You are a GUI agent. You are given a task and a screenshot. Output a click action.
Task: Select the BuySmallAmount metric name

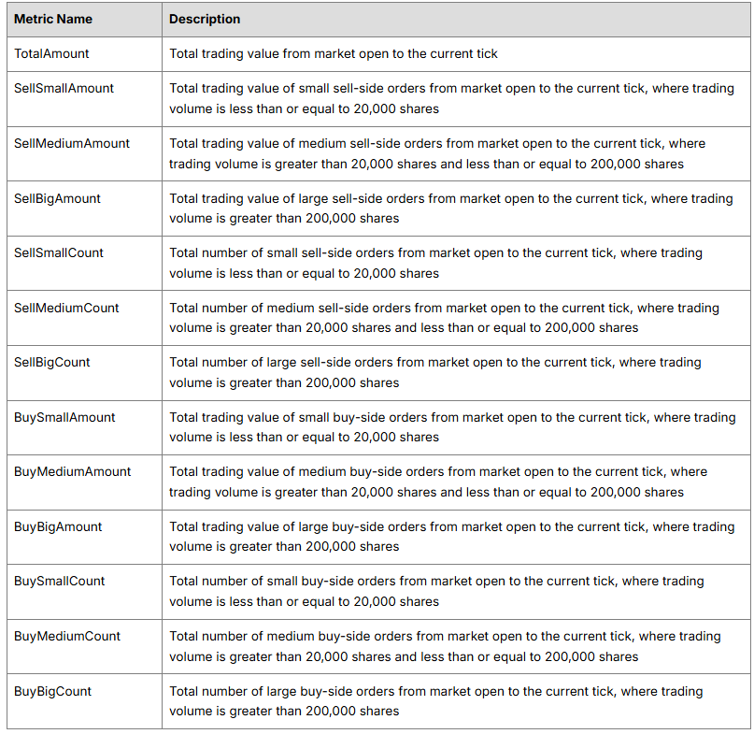(64, 417)
